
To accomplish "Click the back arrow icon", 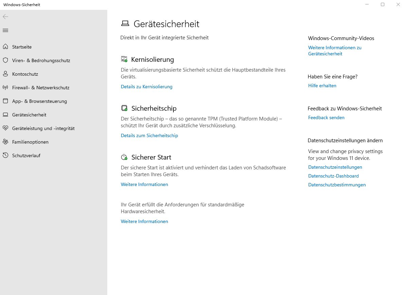I will point(5,16).
